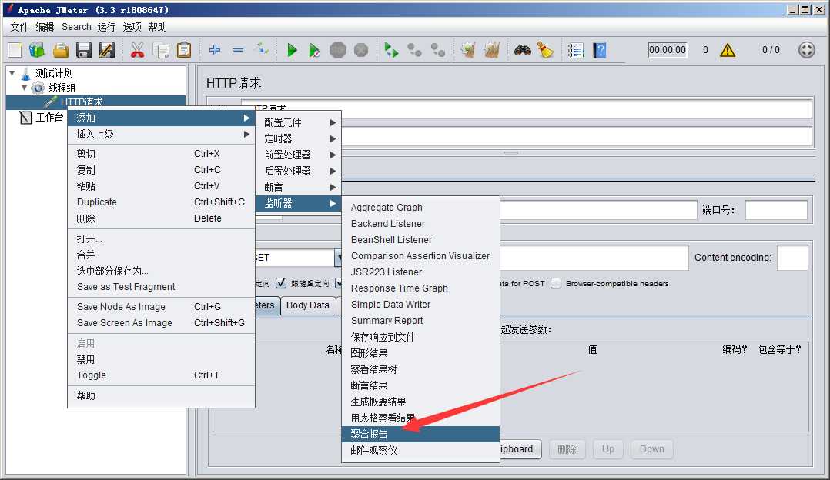Click the 端口号 input field
The image size is (830, 480).
[776, 210]
